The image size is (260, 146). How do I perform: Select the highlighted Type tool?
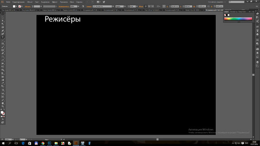pyautogui.click(x=3, y=37)
